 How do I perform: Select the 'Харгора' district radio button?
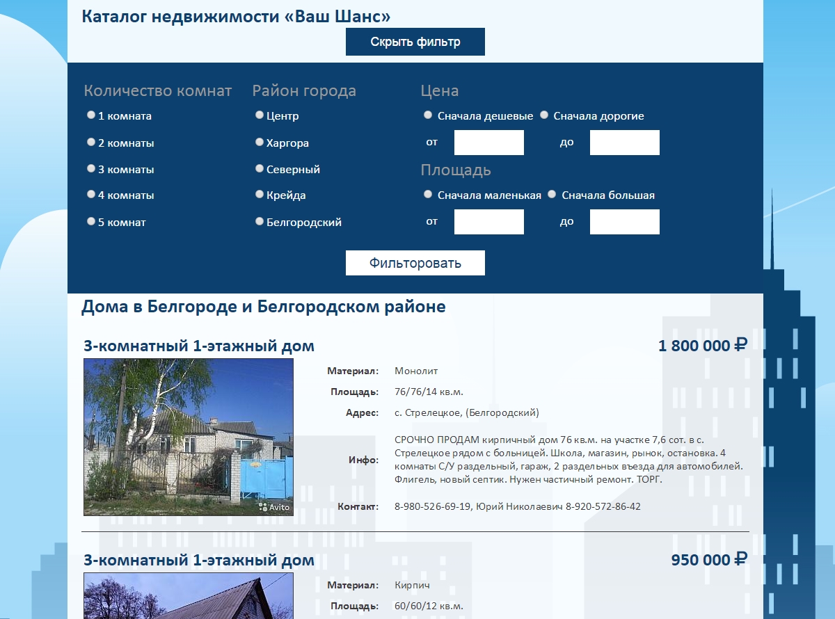pyautogui.click(x=260, y=142)
